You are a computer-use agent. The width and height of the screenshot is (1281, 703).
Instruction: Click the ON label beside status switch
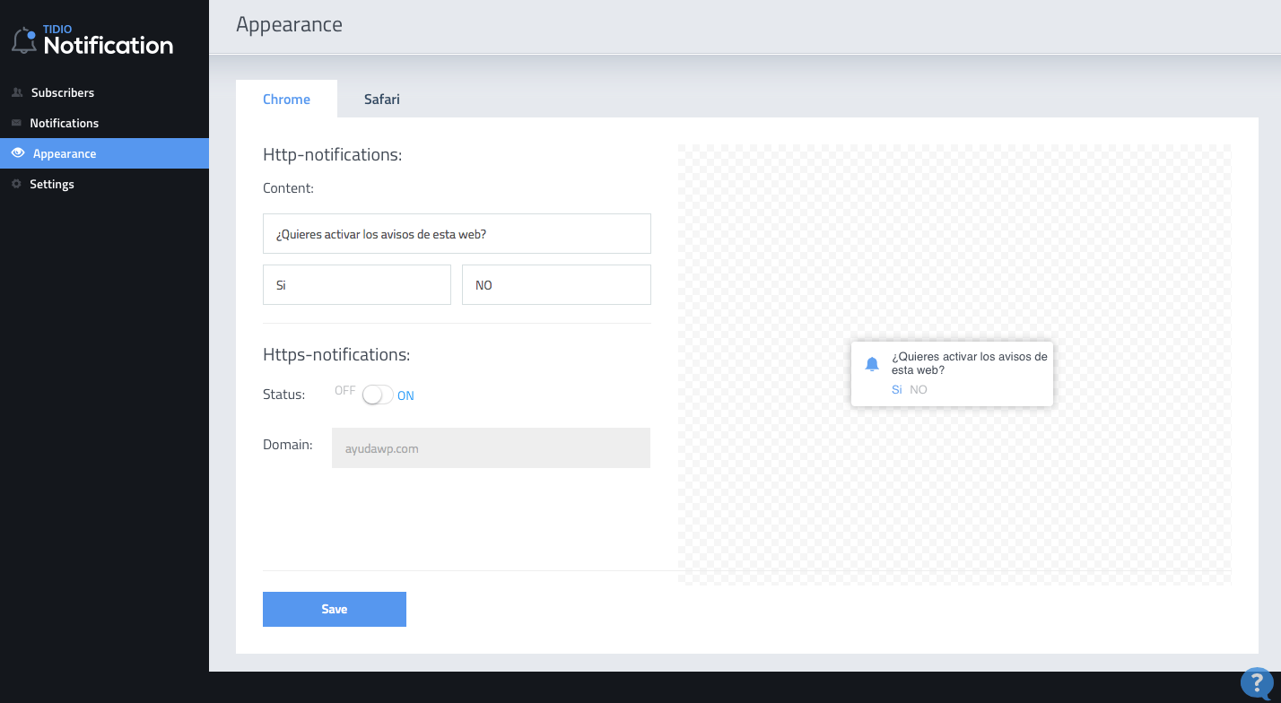[x=405, y=395]
